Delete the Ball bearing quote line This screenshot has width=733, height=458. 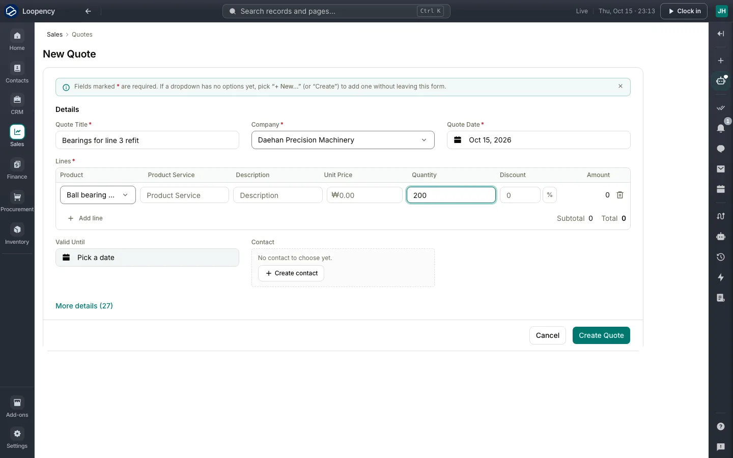pyautogui.click(x=620, y=195)
